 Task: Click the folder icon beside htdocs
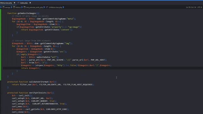click(x=14, y=7)
